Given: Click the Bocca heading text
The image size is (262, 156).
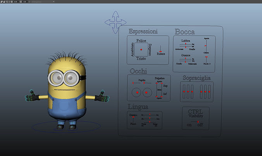Looking at the screenshot, I should [x=184, y=32].
